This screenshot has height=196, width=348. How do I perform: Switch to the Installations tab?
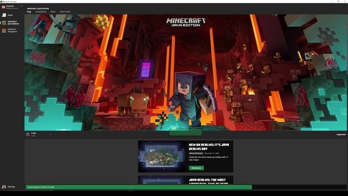pyautogui.click(x=41, y=11)
